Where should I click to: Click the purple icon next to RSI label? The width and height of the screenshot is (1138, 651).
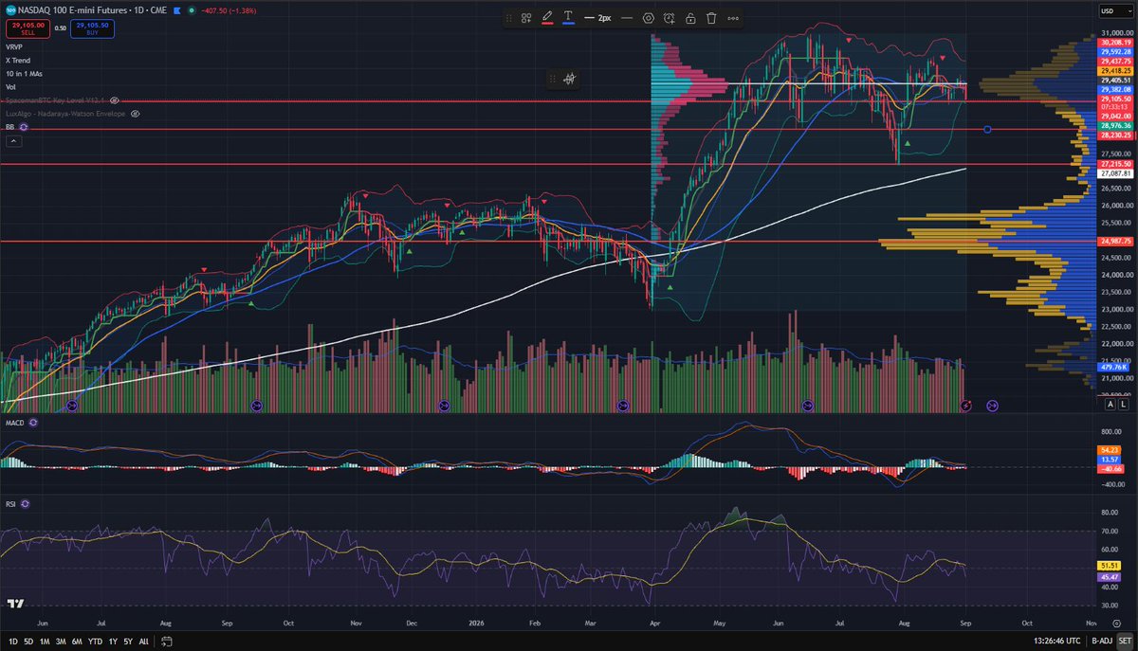pos(25,504)
